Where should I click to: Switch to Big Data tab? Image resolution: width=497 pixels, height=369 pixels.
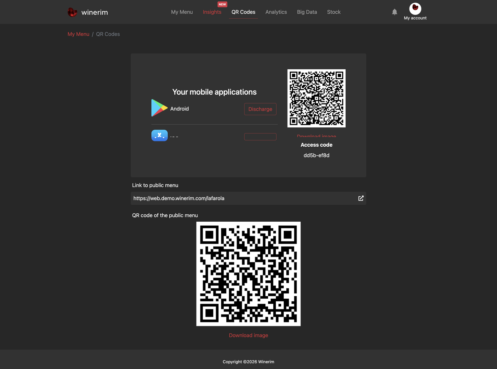coord(307,12)
